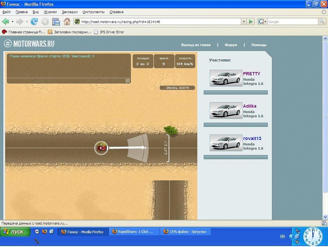
Task: Click the Stop loading icon
Action: tap(45, 22)
